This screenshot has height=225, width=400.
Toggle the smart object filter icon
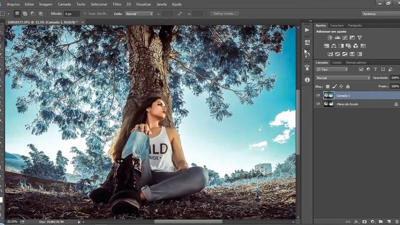click(390, 69)
